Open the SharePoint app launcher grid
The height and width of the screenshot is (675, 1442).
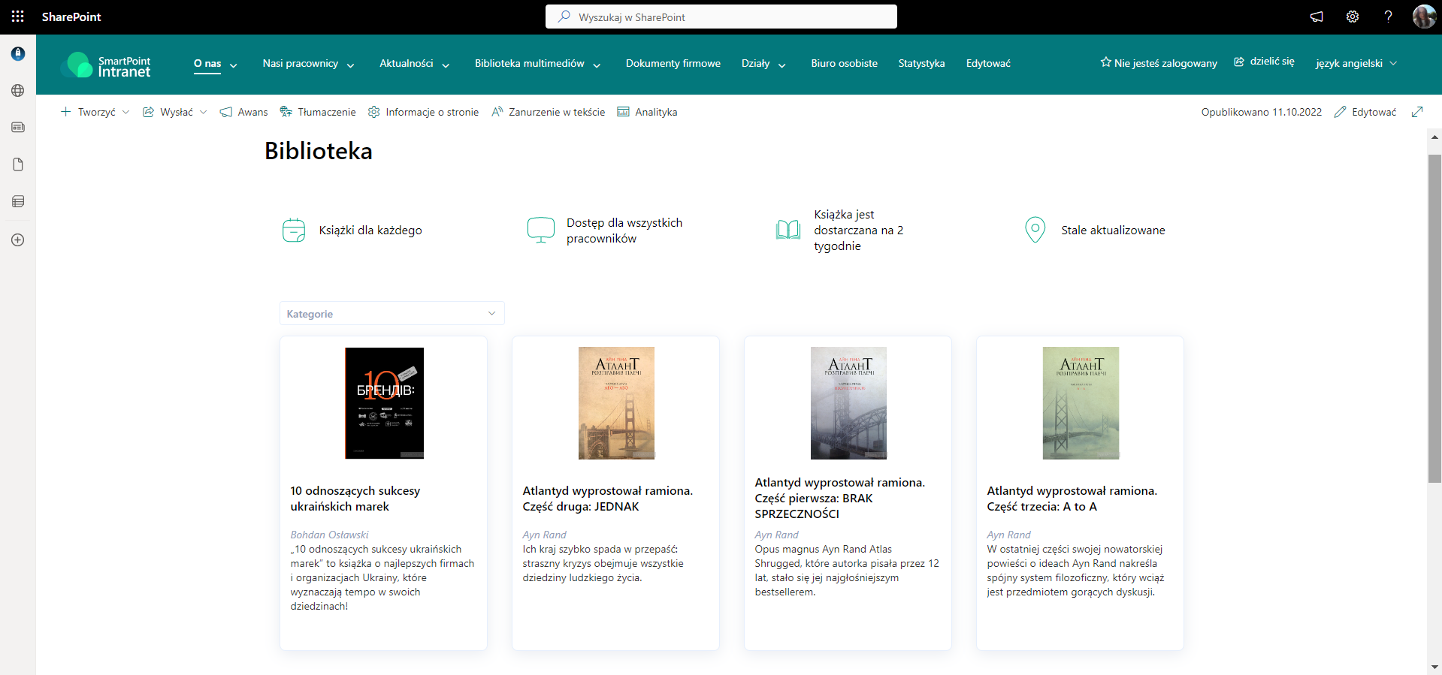pyautogui.click(x=18, y=17)
